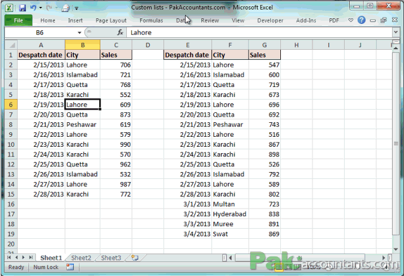404x276 pixels.
Task: Switch to Sheet2 tab
Action: click(x=81, y=258)
